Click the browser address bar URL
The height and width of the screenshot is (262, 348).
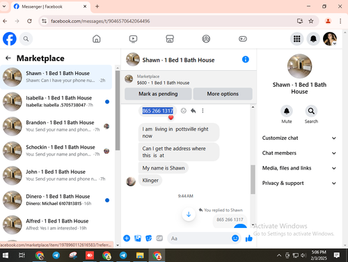[x=100, y=21]
